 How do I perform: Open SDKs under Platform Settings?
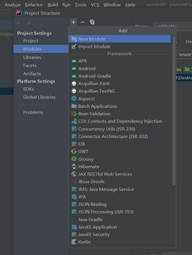click(x=29, y=89)
